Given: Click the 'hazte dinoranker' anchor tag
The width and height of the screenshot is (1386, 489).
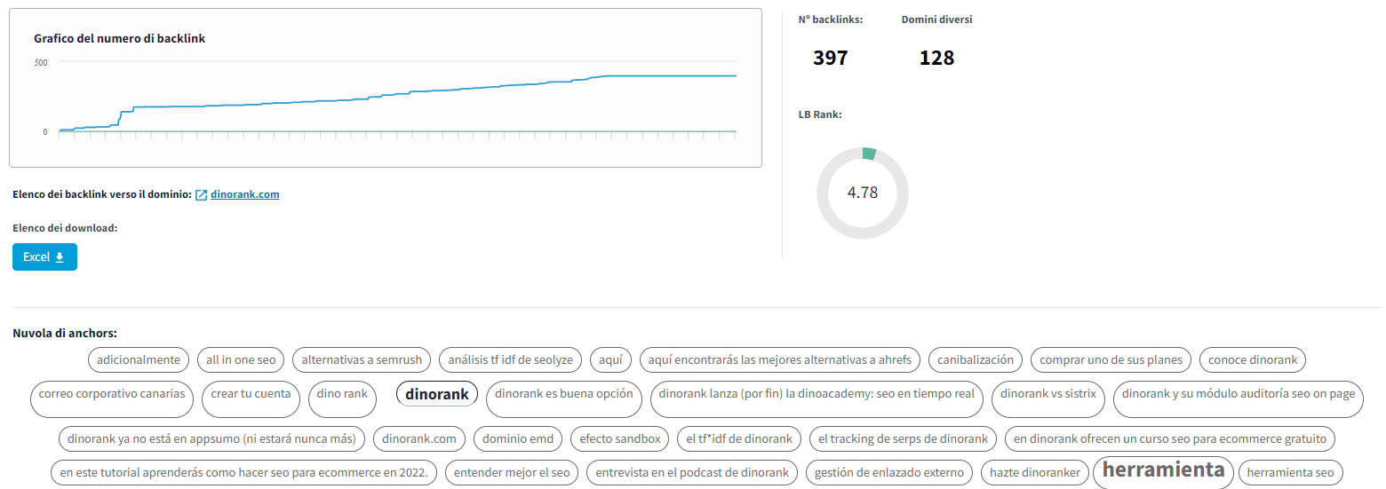Looking at the screenshot, I should (x=1035, y=473).
